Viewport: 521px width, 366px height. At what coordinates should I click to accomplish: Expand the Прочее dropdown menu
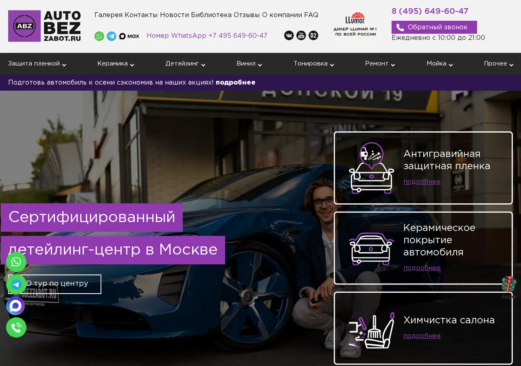(x=498, y=64)
